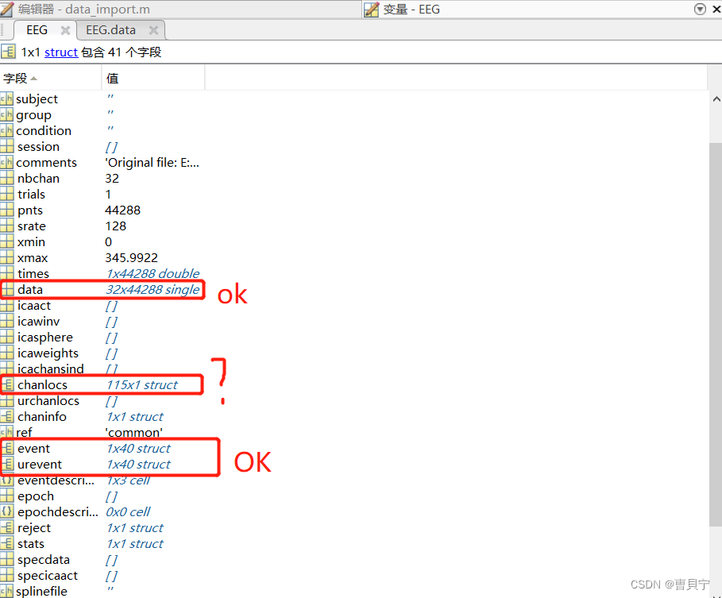Select value '32x44288 single' of data
The width and height of the screenshot is (722, 598).
pos(153,290)
